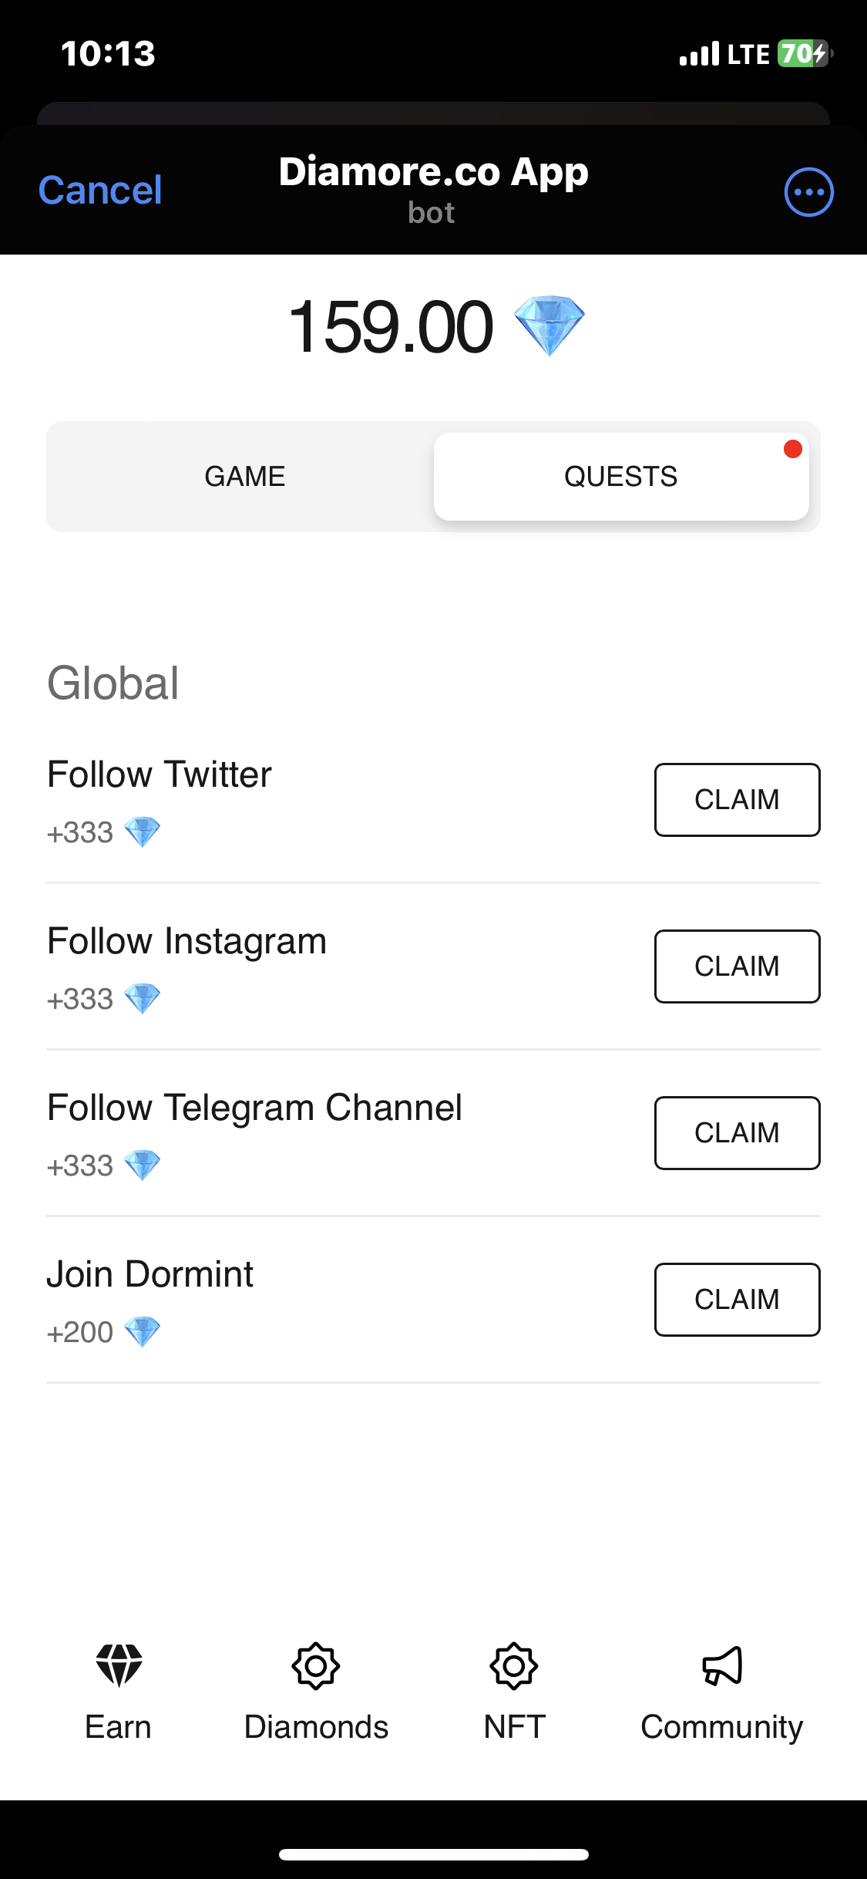
Task: Claim the Follow Instagram reward
Action: [737, 966]
